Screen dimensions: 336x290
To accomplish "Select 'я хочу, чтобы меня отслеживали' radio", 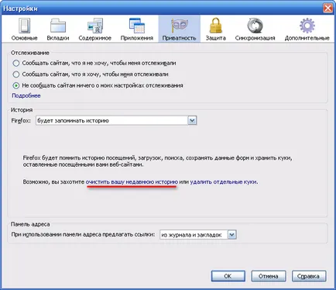I will pos(16,74).
